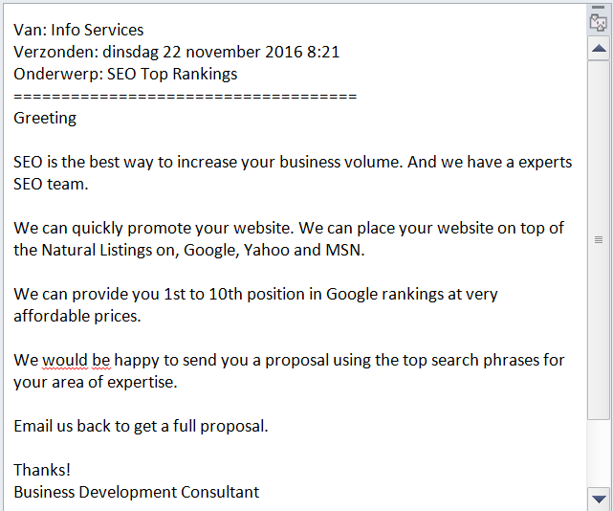
Task: Place cursor on the word "Greeting"
Action: (x=45, y=118)
